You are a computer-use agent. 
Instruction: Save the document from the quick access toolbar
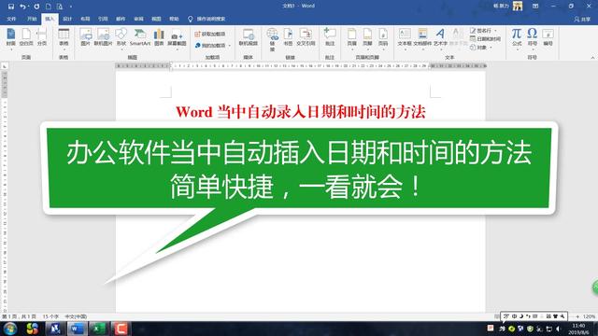point(11,7)
